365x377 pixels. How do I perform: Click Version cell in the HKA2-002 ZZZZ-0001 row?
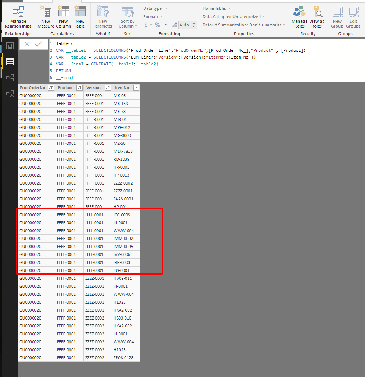[98, 310]
